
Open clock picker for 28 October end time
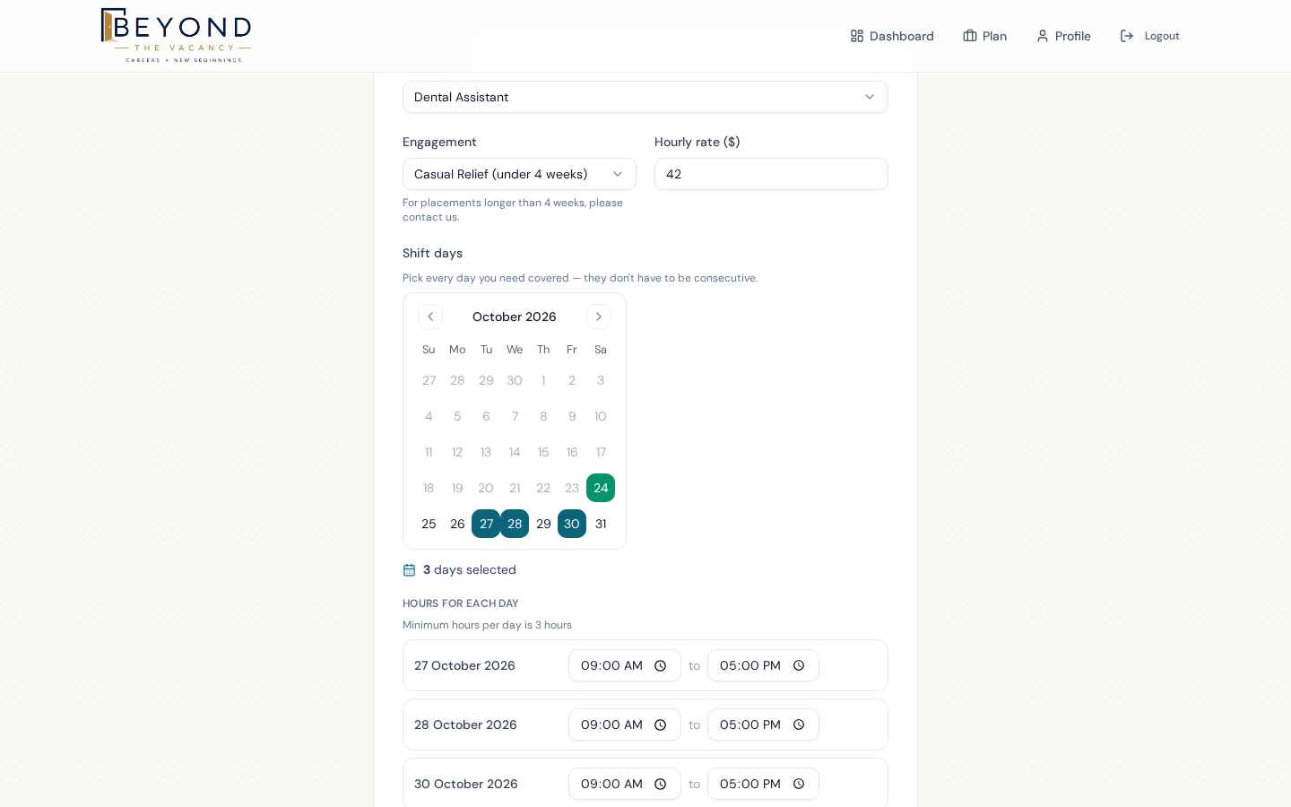[x=799, y=725]
